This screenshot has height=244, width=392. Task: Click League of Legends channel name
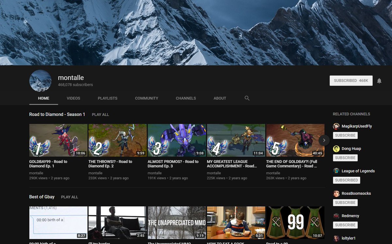pos(358,171)
